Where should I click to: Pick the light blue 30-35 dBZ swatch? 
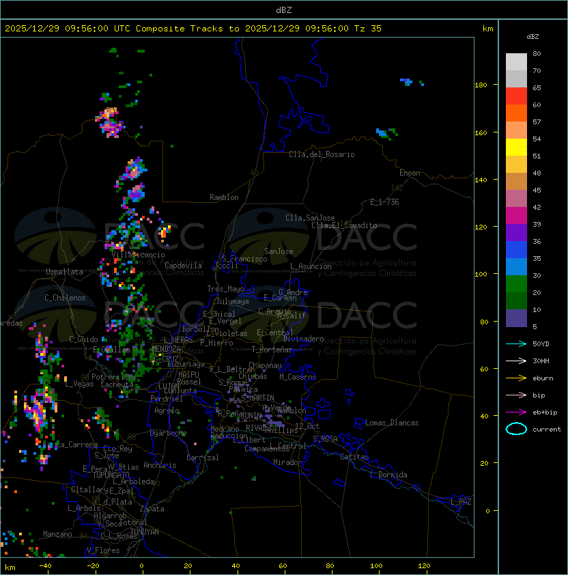tap(516, 266)
